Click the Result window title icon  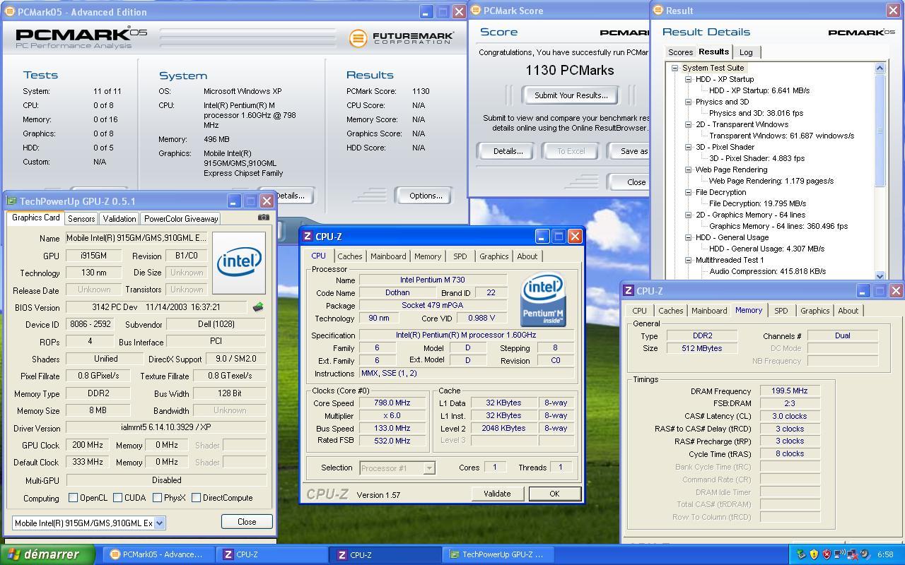tap(658, 11)
